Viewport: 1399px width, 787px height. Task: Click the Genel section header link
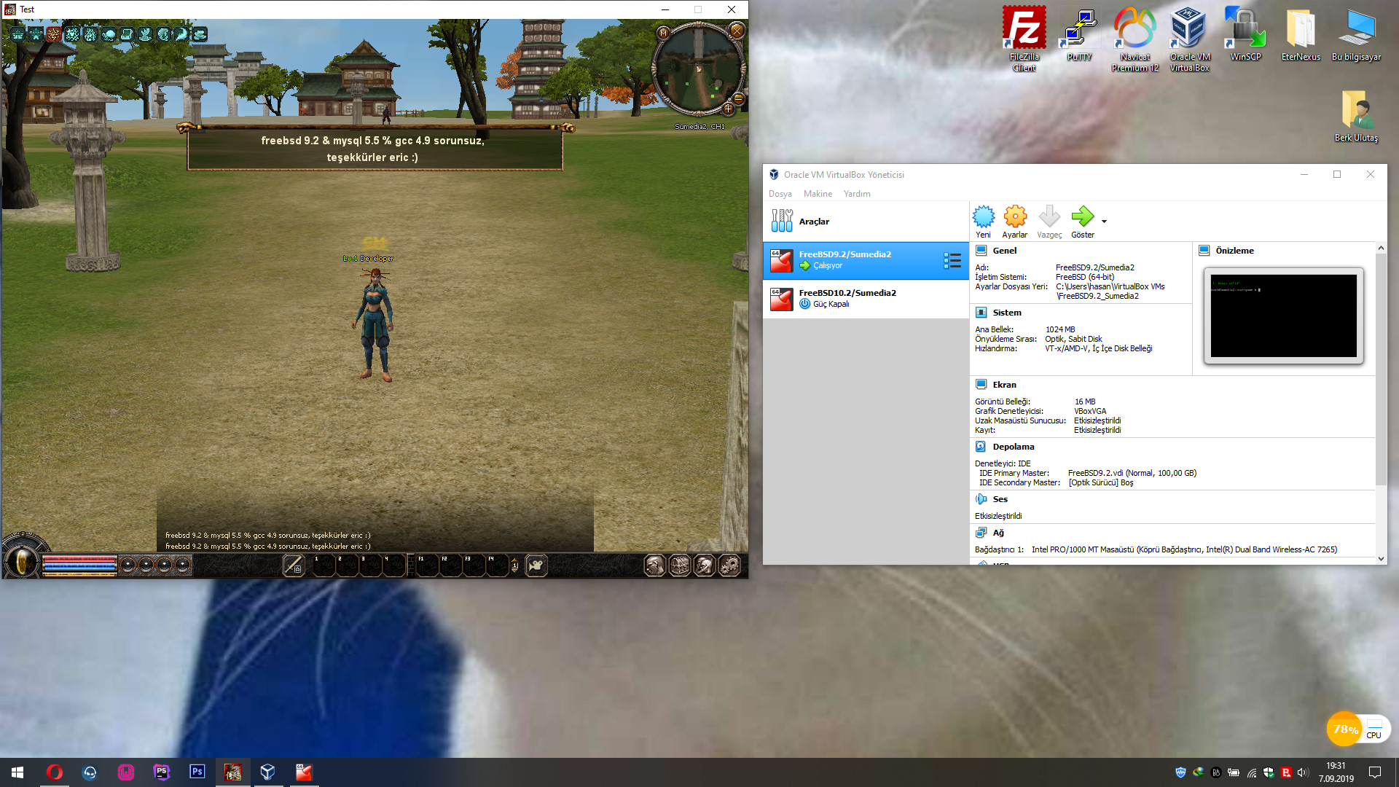(x=1004, y=251)
